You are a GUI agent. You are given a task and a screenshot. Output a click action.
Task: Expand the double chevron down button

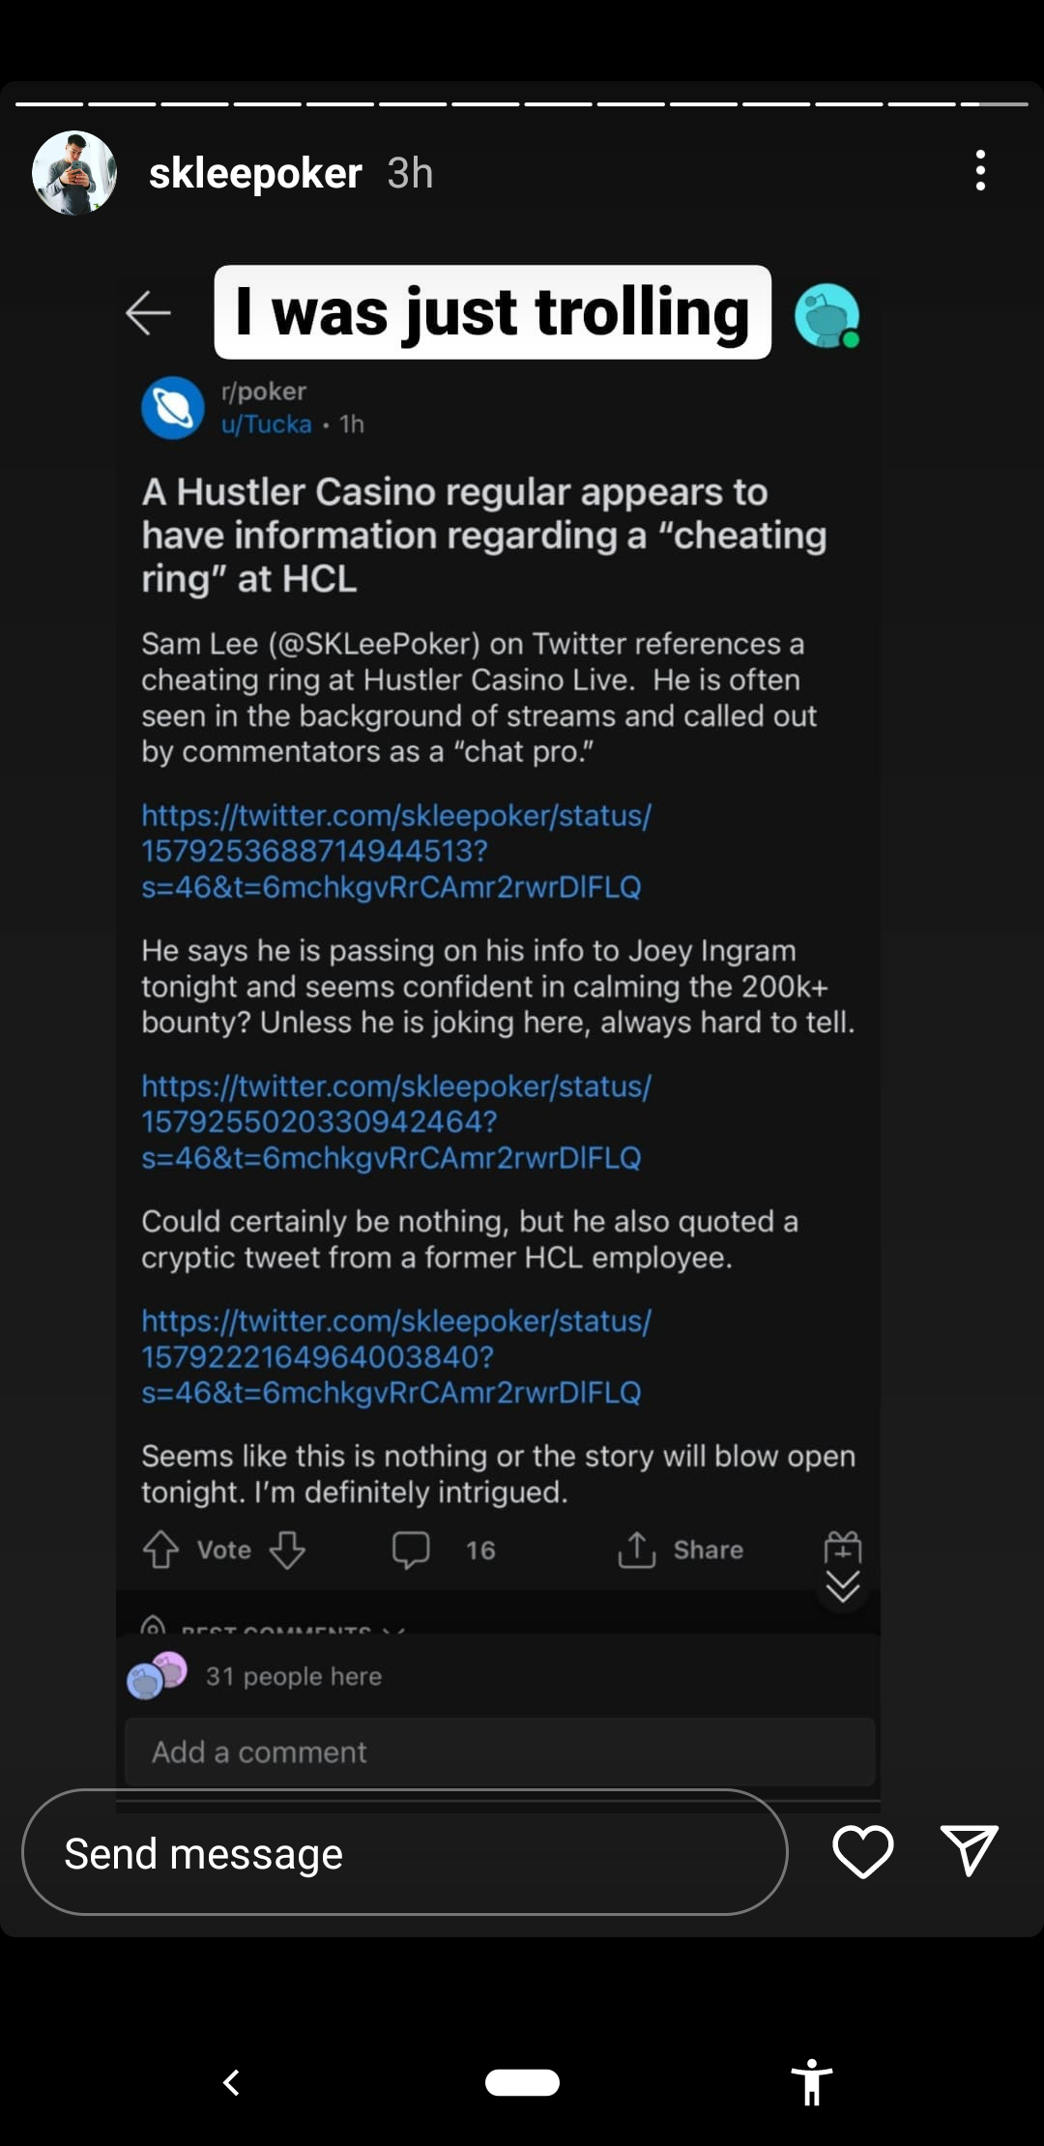pos(842,1587)
